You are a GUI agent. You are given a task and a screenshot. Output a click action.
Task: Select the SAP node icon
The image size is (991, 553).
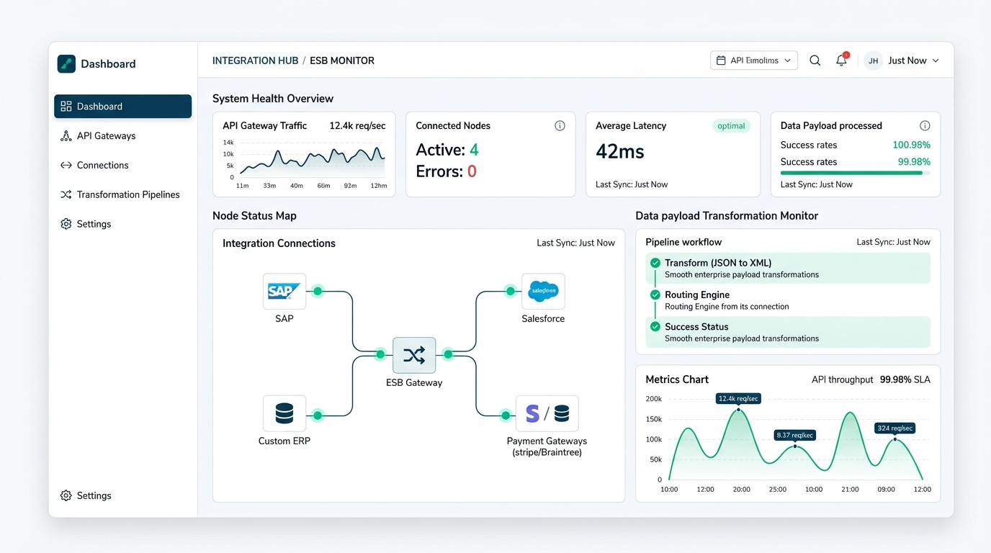(x=284, y=292)
